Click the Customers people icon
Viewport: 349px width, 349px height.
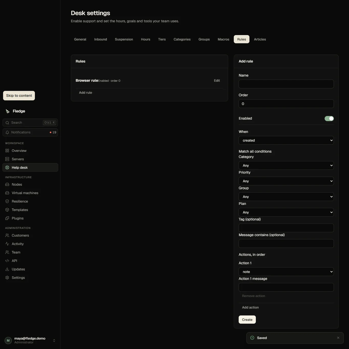point(7,235)
